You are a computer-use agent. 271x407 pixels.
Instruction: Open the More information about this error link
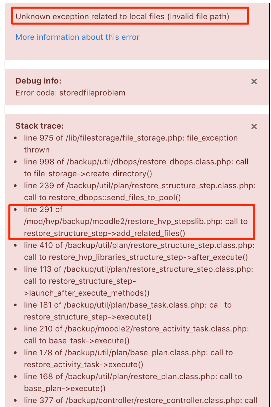coord(78,37)
